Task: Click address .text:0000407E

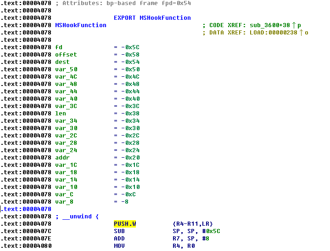Action: (x=26, y=239)
